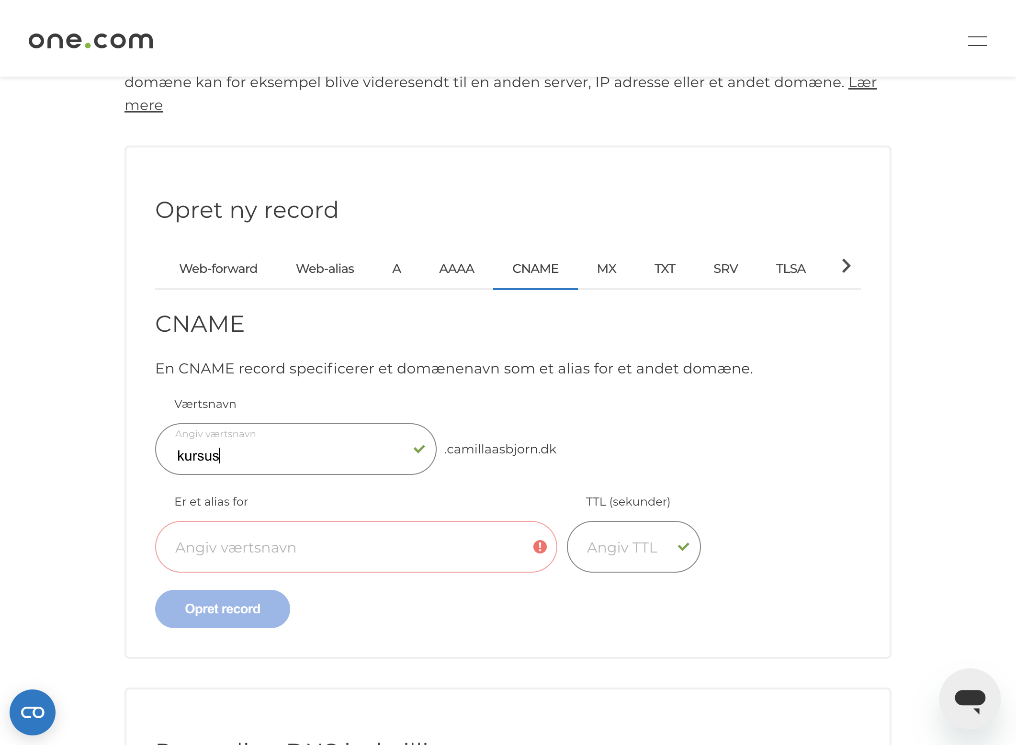Viewport: 1016px width, 745px height.
Task: Open the hamburger menu icon
Action: coord(977,41)
